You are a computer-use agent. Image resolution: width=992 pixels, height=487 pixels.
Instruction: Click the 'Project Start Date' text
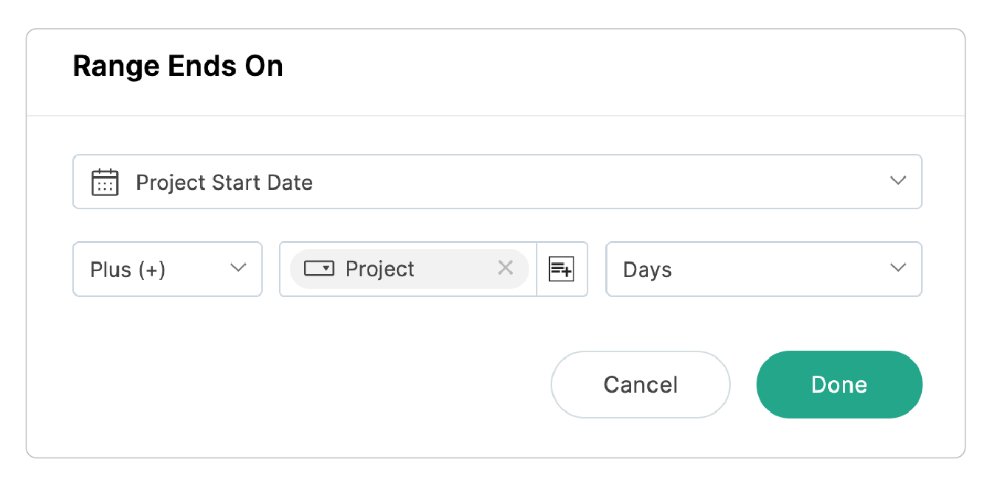point(224,183)
